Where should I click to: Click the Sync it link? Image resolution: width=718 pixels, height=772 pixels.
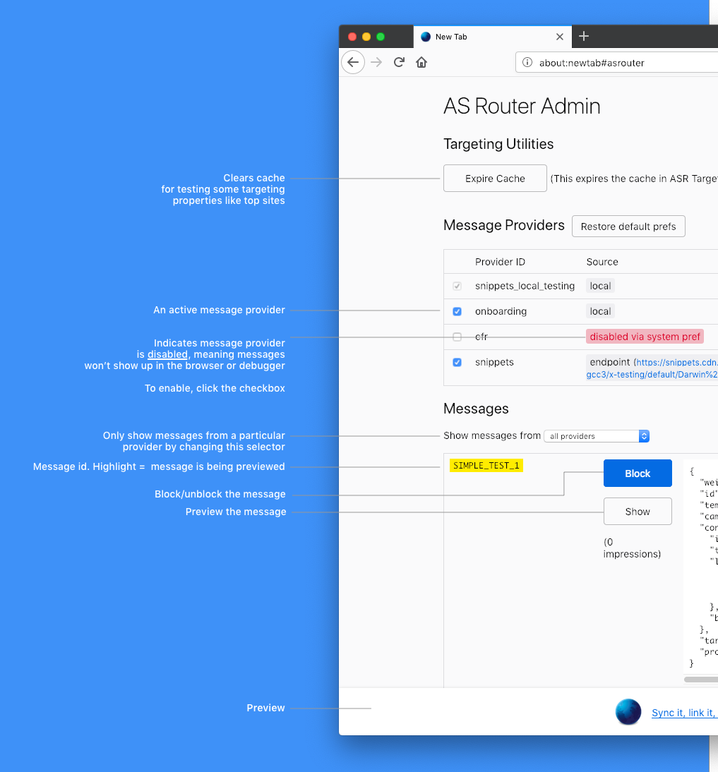(684, 713)
